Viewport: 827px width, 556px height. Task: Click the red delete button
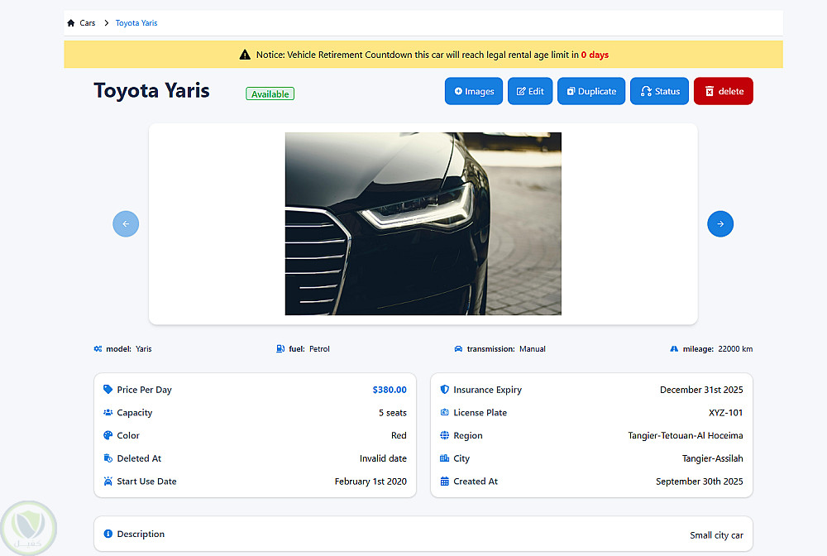pos(723,91)
